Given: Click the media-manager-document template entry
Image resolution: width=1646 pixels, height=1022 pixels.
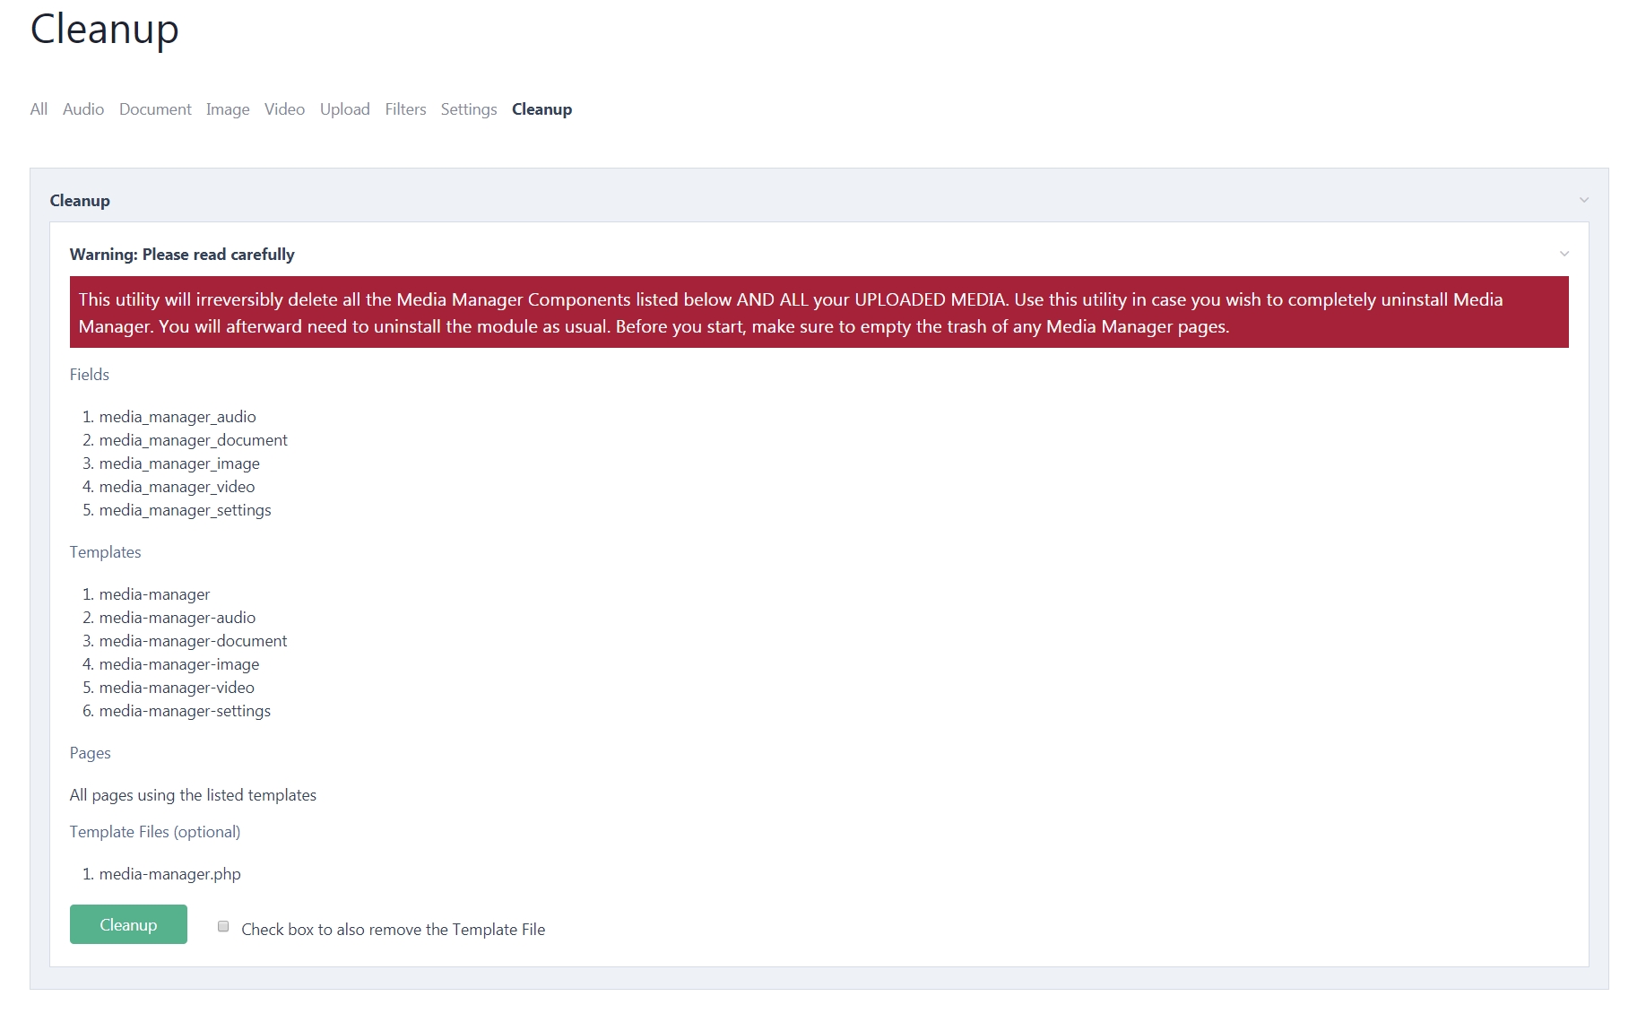Looking at the screenshot, I should pyautogui.click(x=193, y=641).
